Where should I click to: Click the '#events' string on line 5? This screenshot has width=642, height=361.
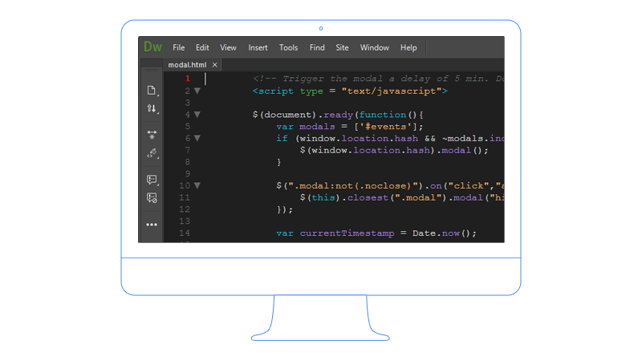point(386,127)
